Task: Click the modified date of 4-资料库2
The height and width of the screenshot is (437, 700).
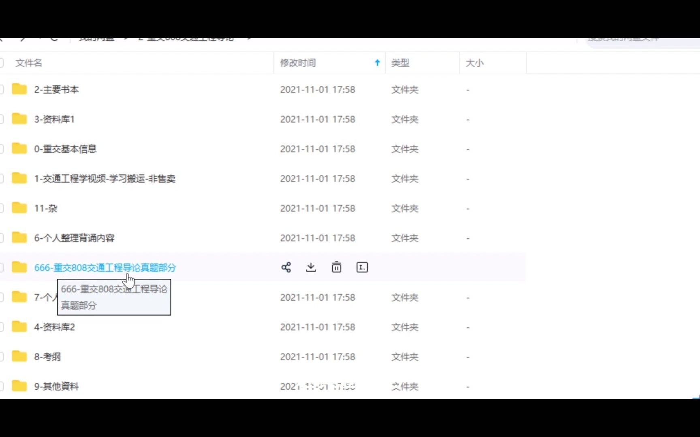Action: [318, 327]
